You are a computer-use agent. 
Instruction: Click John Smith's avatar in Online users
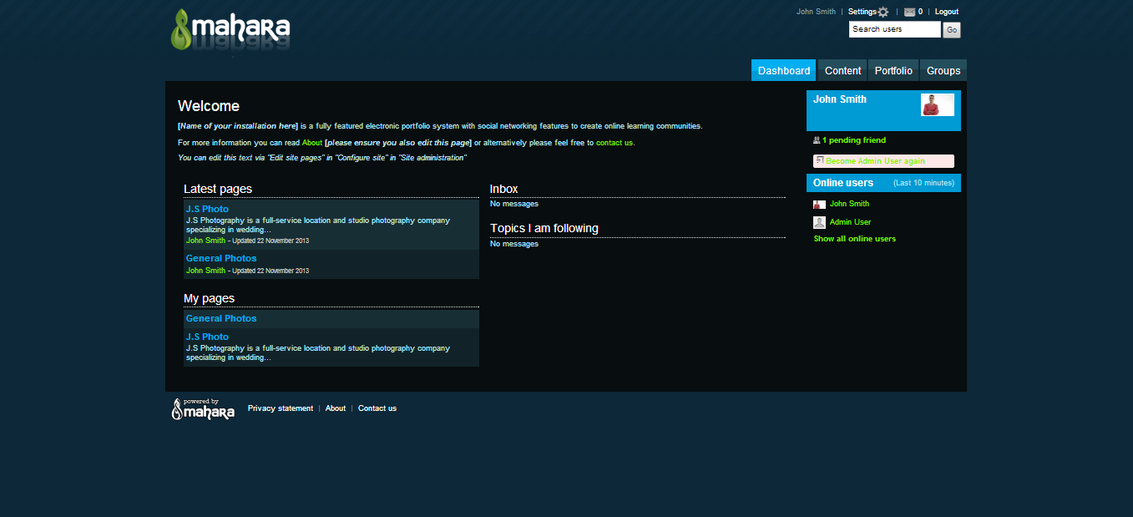819,205
